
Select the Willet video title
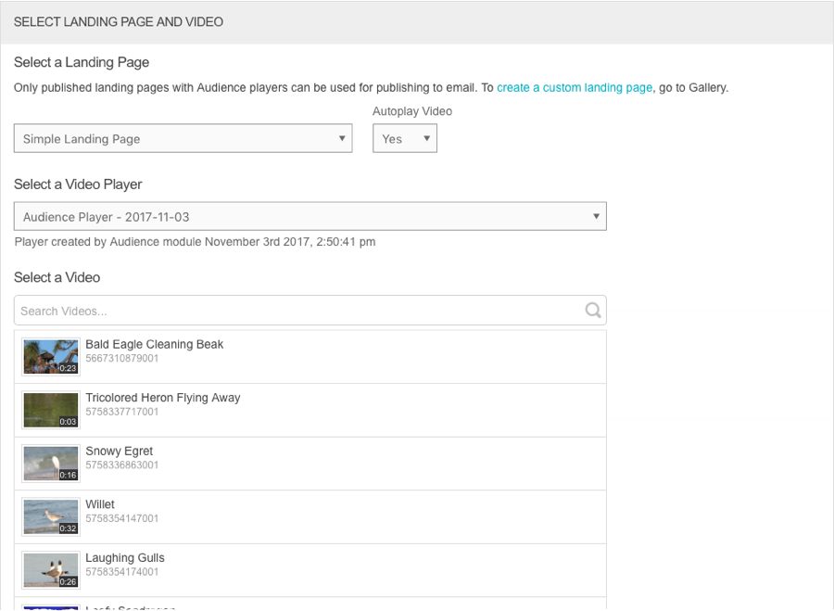pyautogui.click(x=100, y=504)
